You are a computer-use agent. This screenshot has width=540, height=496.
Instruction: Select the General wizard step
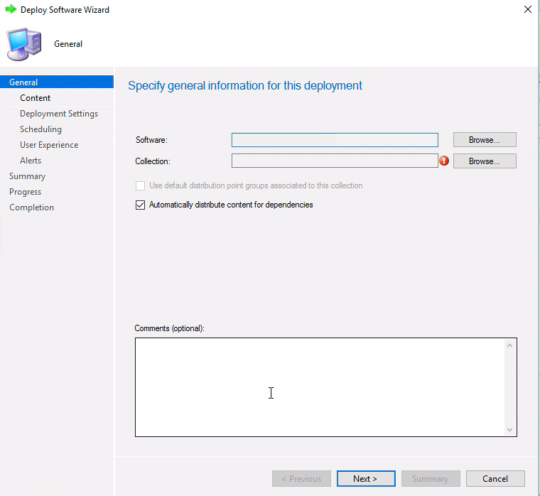click(x=57, y=82)
